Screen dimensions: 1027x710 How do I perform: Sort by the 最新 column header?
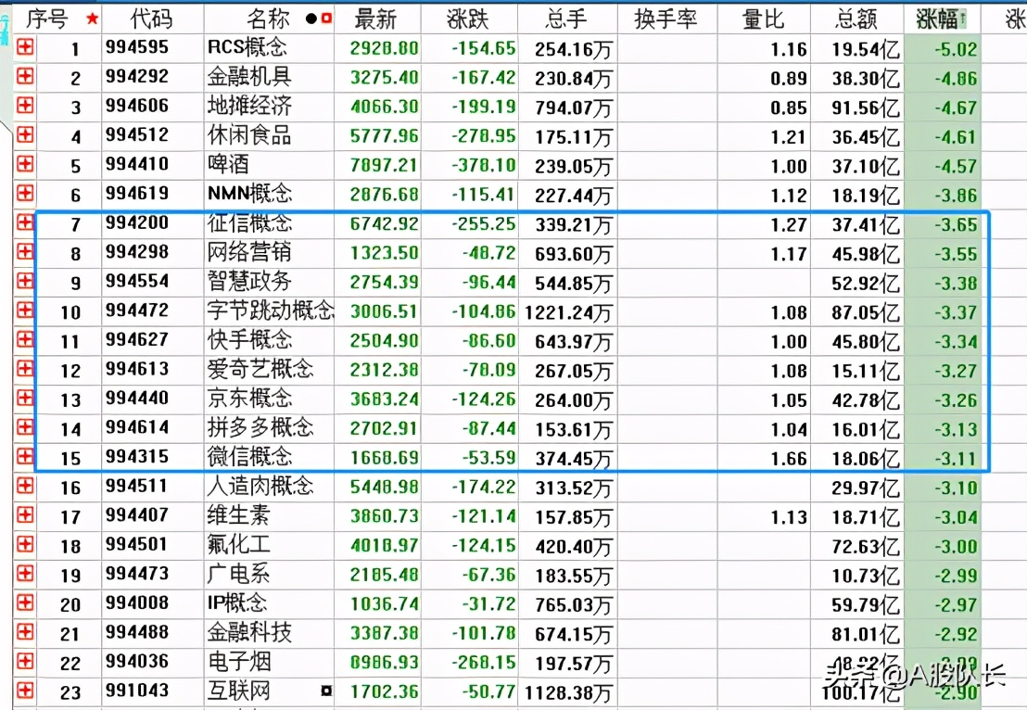point(375,19)
